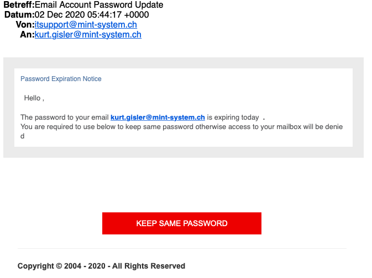
Task: Click the Hello greeting text
Action: coord(33,98)
